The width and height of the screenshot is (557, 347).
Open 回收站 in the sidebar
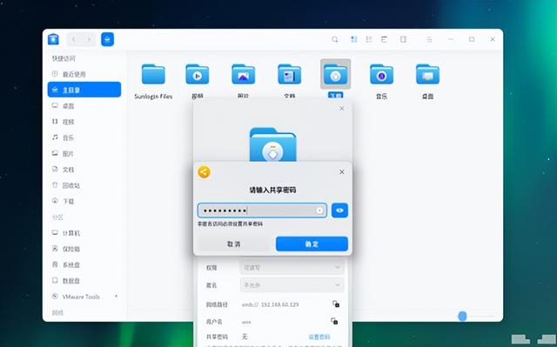click(x=84, y=185)
